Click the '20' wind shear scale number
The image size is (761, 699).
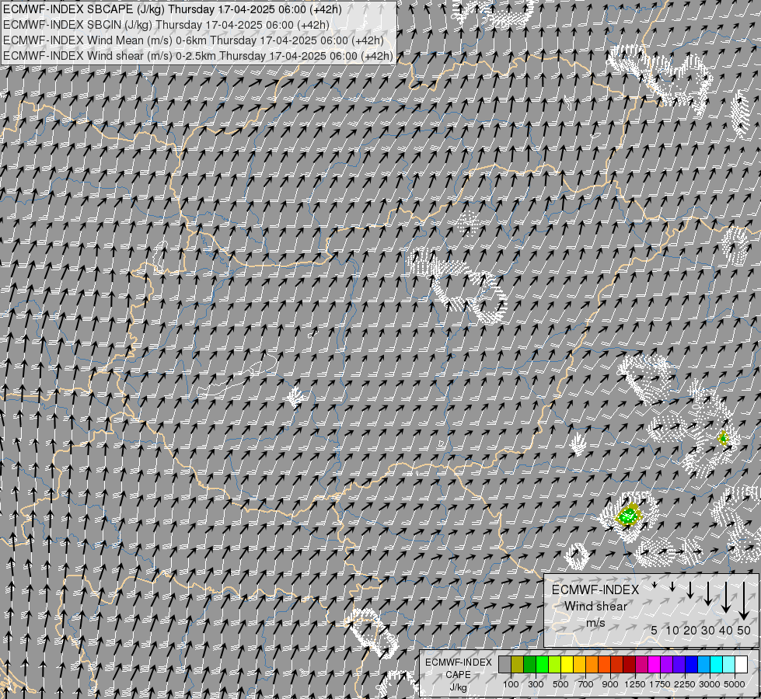[690, 630]
